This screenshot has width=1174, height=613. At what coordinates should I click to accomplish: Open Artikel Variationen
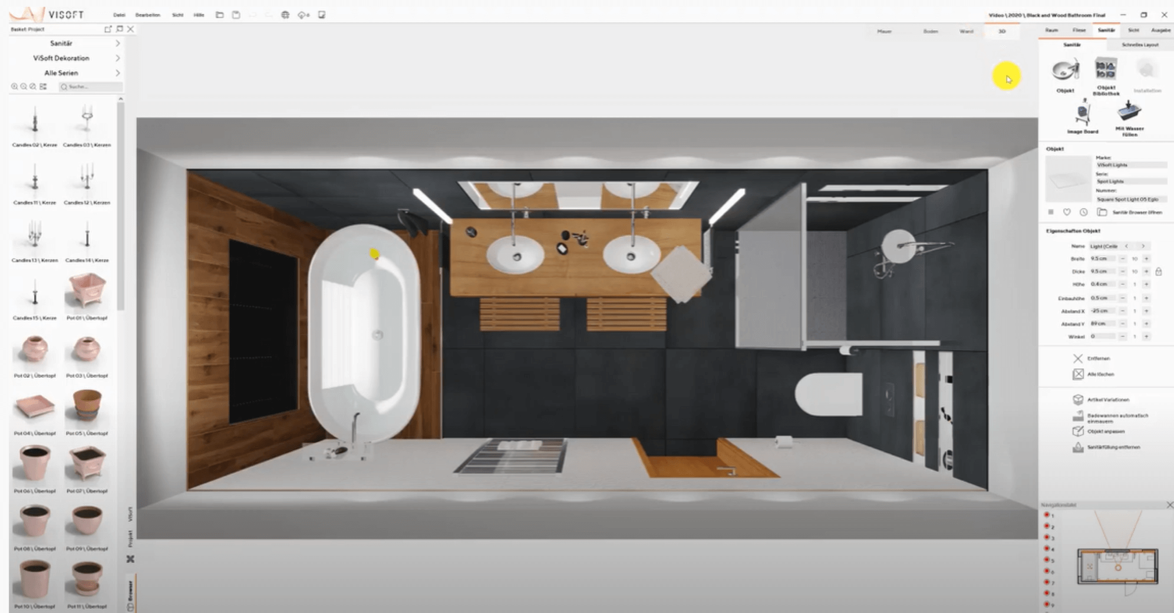(1101, 400)
